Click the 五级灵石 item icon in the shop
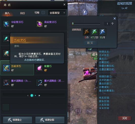This screenshot has width=135, height=124. pos(6,68)
